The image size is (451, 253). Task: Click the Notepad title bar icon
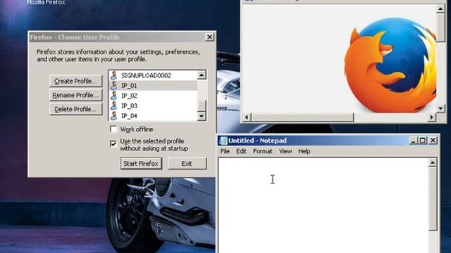[x=223, y=141]
